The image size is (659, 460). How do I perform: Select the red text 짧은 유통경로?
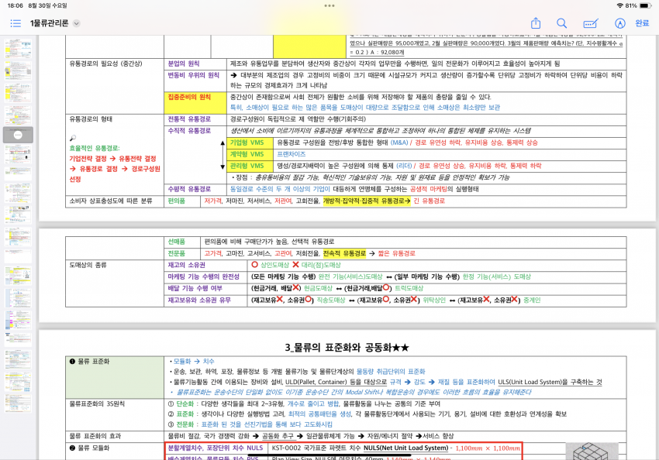pos(396,253)
